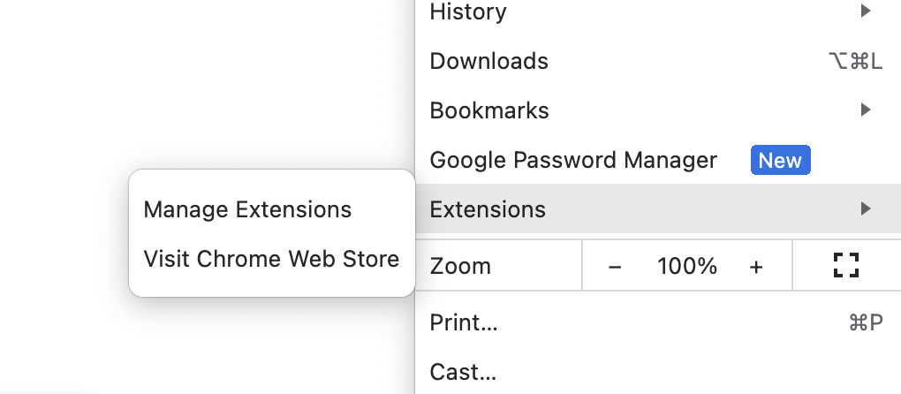This screenshot has height=394, width=901.
Task: Enter fullscreen mode using the Zoom row icon
Action: pyautogui.click(x=846, y=265)
